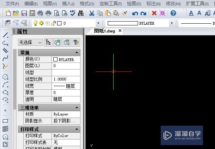Paste from clipboard
215x149 pixels.
pos(108,13)
